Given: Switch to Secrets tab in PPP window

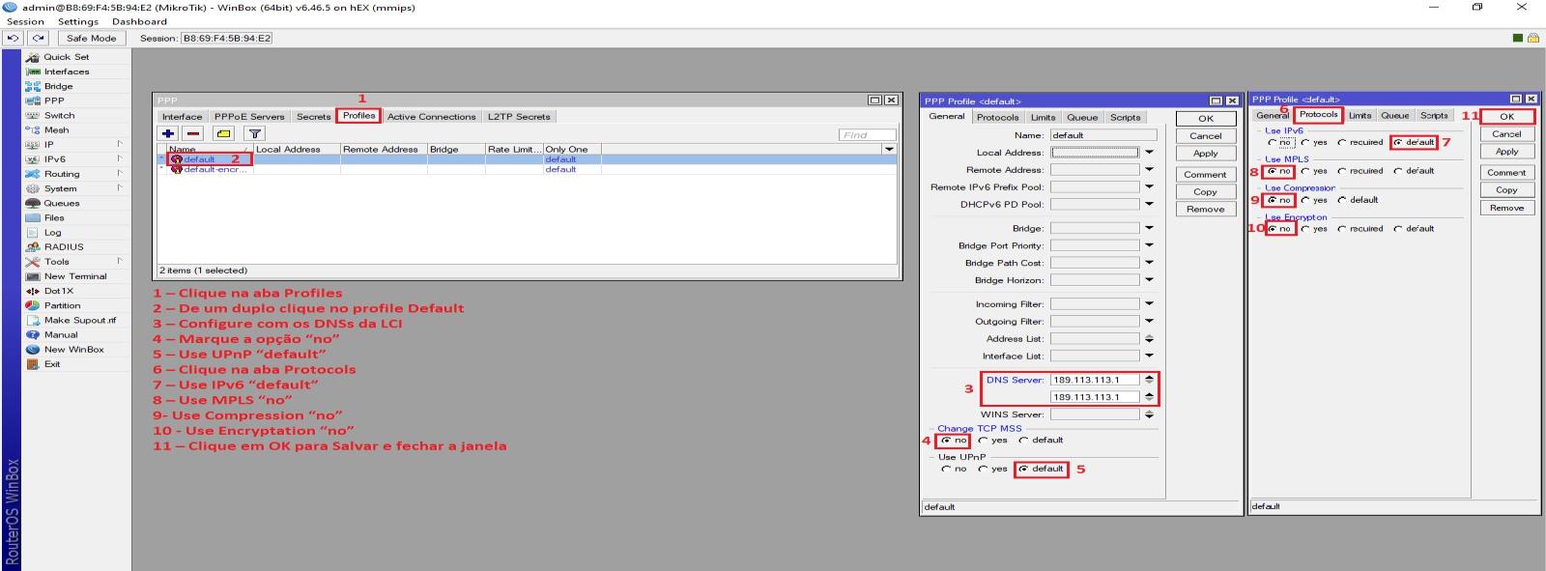Looking at the screenshot, I should point(313,117).
